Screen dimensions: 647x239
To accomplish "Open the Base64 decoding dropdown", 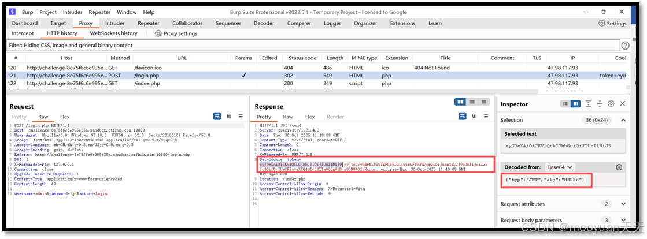I will 560,167.
